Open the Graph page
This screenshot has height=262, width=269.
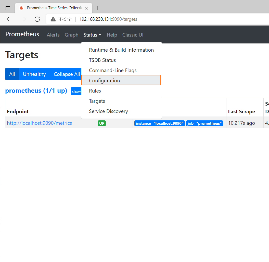72,35
